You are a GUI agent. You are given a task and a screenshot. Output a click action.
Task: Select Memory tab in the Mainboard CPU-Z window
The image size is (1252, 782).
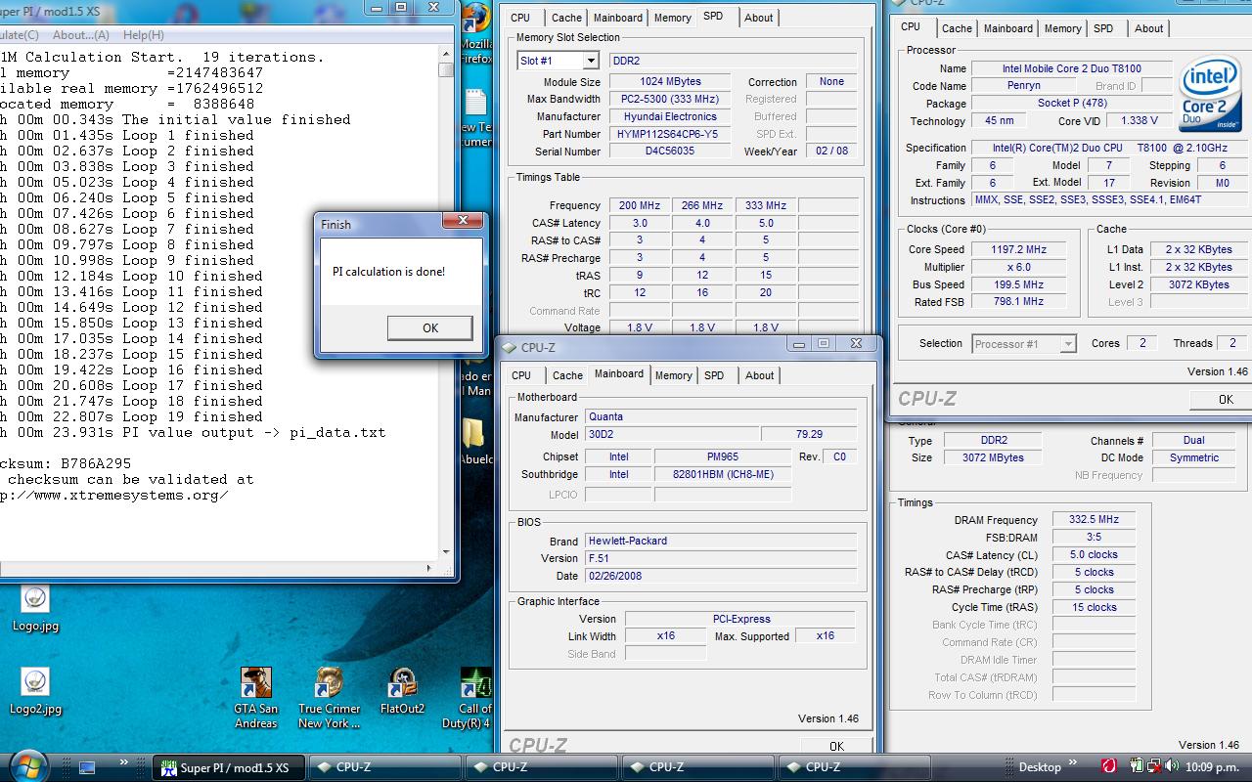point(674,375)
